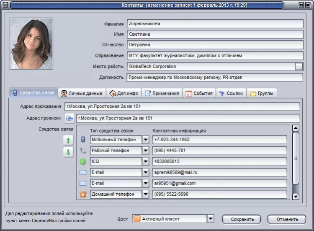
Task: Click the envelope icon beside ar95951@gmail.com
Action: pyautogui.click(x=83, y=183)
